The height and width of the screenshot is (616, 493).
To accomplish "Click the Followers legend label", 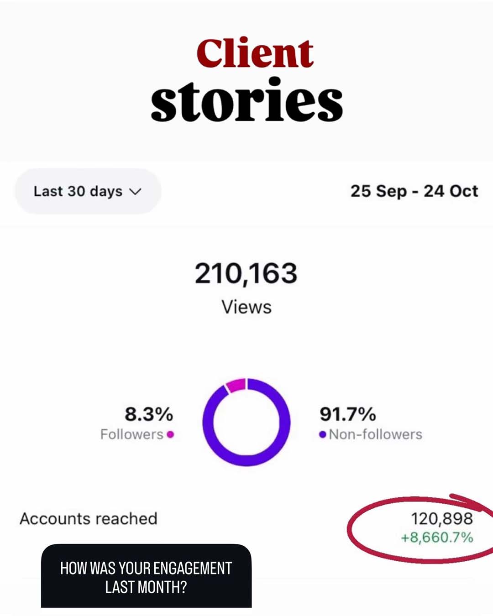I will pyautogui.click(x=131, y=434).
